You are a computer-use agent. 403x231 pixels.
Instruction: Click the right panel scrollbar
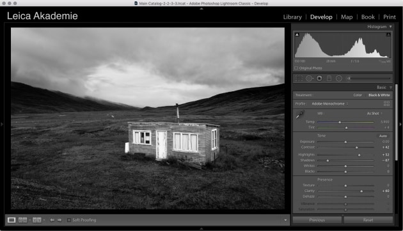coord(397,123)
